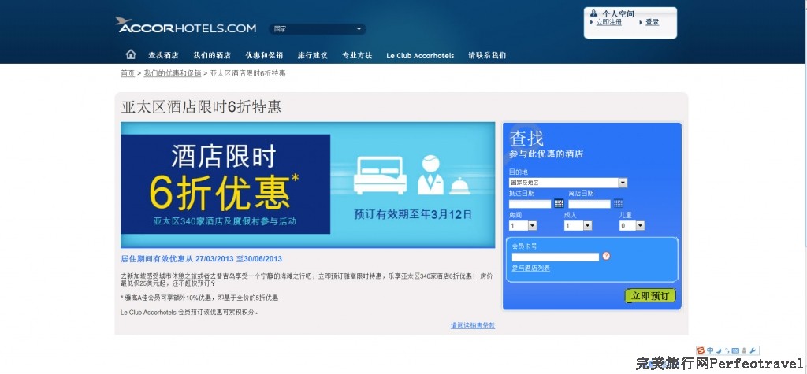This screenshot has height=374, width=807.
Task: Open the 我们的酒店 menu
Action: click(x=212, y=56)
